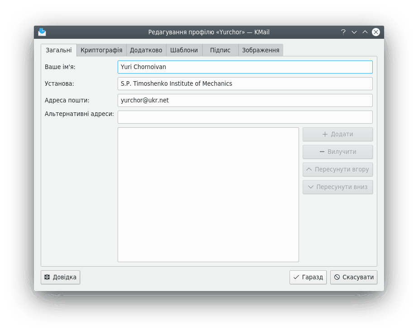Open the Додатково tab
The height and width of the screenshot is (333, 418).
pyautogui.click(x=146, y=50)
